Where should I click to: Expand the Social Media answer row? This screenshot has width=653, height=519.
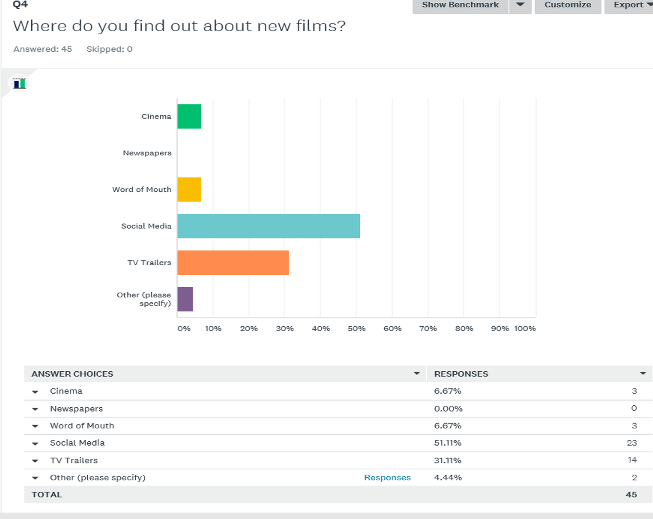click(36, 443)
